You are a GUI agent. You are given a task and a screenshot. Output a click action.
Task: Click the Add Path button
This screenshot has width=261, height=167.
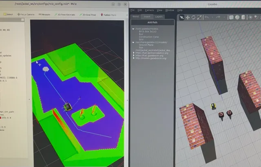pos(153,22)
